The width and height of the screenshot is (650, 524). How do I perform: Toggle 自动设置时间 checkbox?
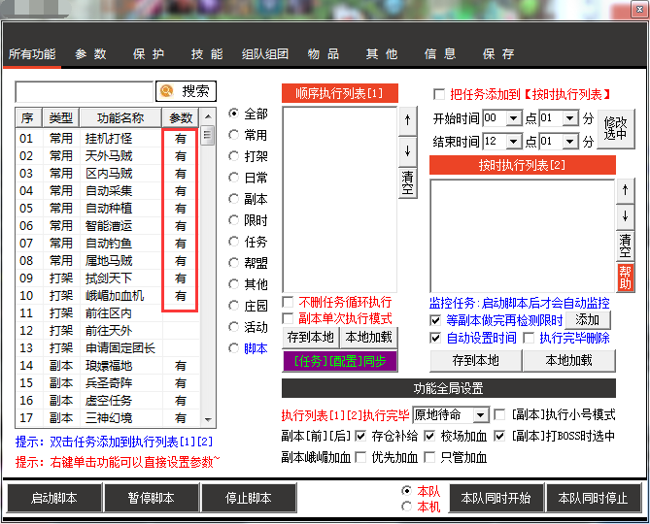coord(435,338)
